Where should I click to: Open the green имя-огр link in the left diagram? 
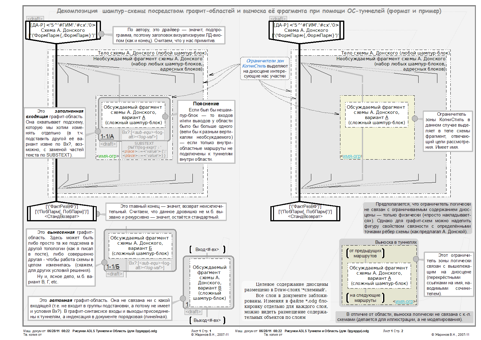point(108,156)
